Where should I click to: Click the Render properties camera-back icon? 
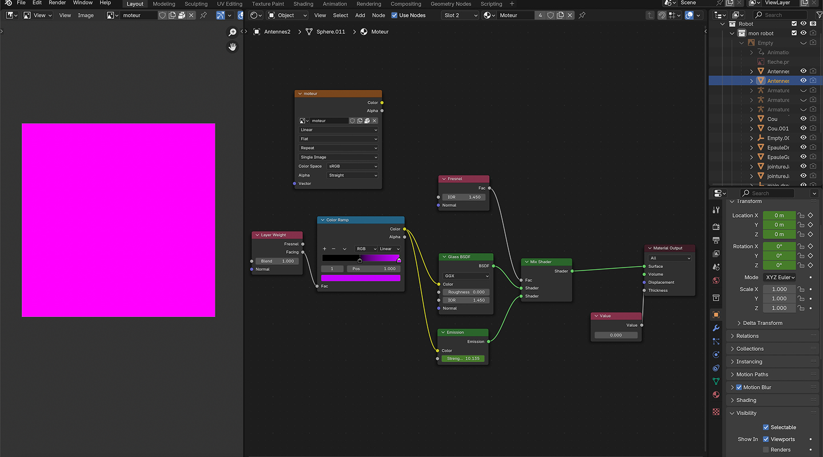716,227
